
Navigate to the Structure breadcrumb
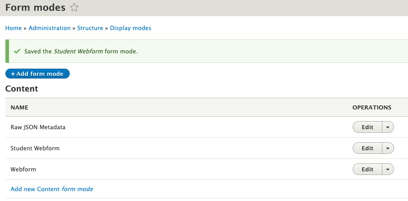90,28
